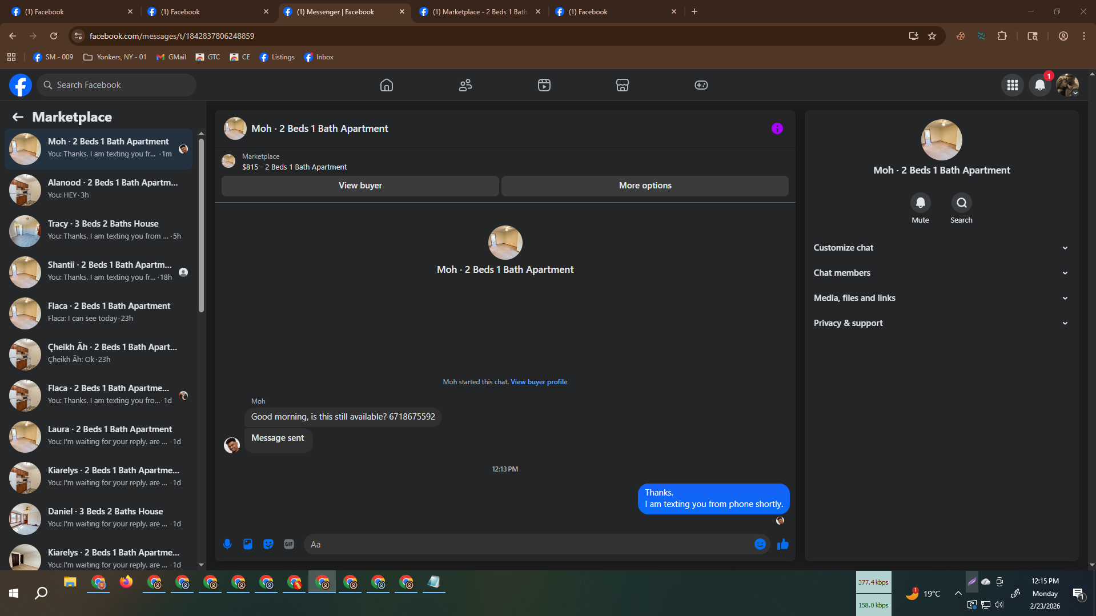Open the Friends icon in top navigation

pos(465,85)
